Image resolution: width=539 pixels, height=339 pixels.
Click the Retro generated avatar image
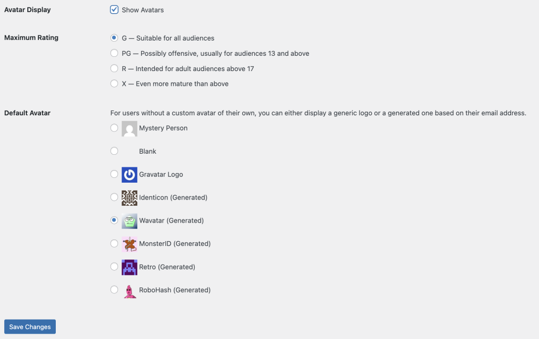pos(129,267)
